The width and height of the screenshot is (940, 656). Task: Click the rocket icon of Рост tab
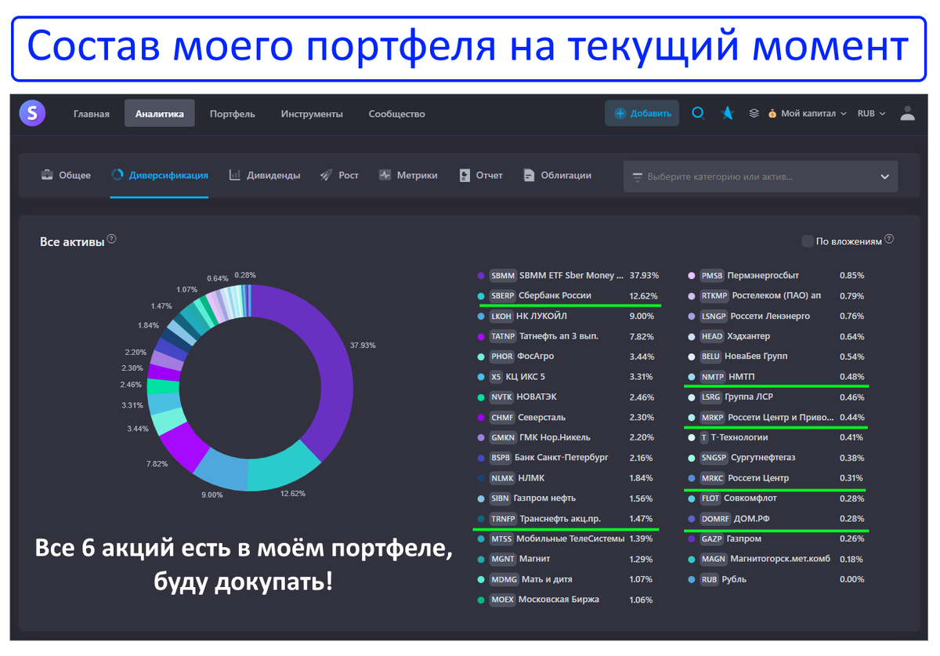pyautogui.click(x=326, y=175)
